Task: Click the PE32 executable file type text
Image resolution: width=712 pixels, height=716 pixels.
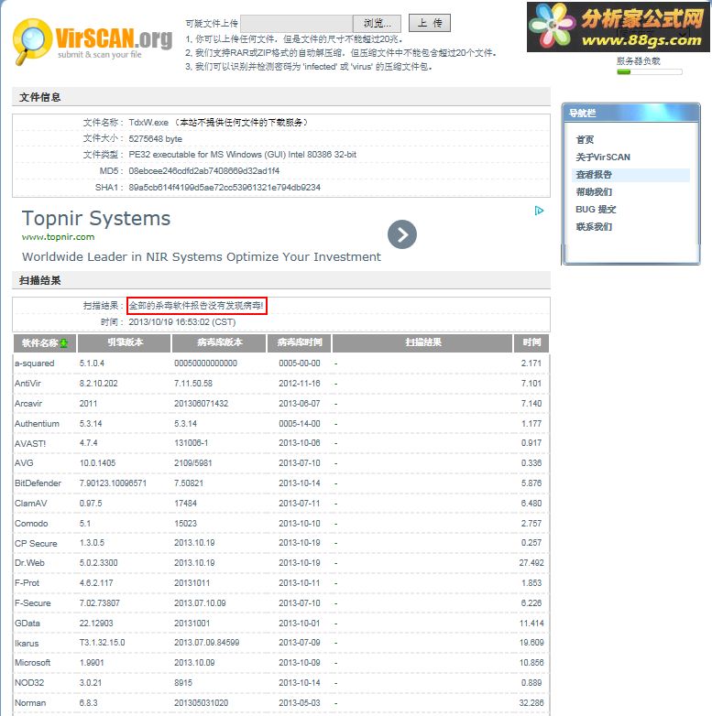Action: (242, 155)
